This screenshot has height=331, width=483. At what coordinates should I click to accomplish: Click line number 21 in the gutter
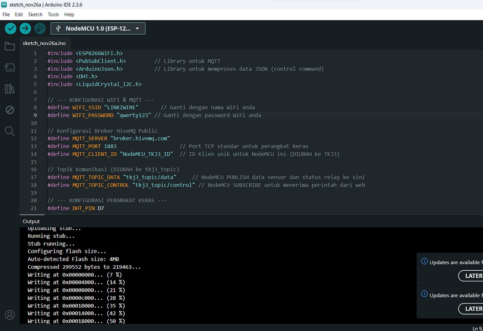(x=34, y=208)
